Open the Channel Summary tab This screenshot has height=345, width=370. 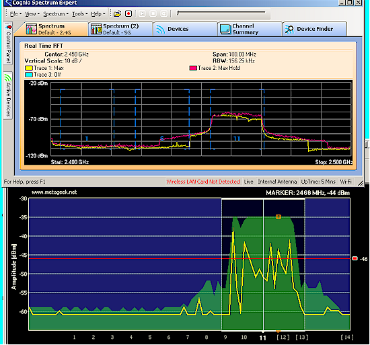(x=250, y=29)
